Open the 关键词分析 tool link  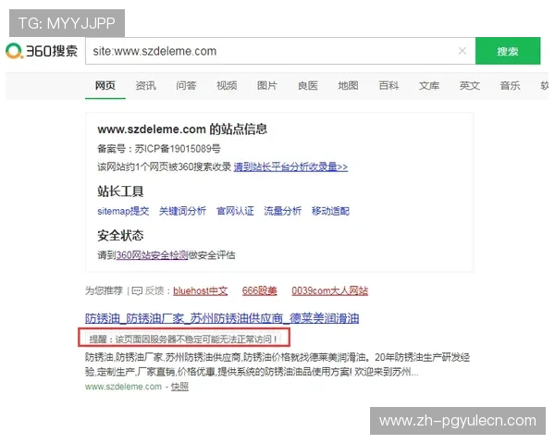click(182, 211)
